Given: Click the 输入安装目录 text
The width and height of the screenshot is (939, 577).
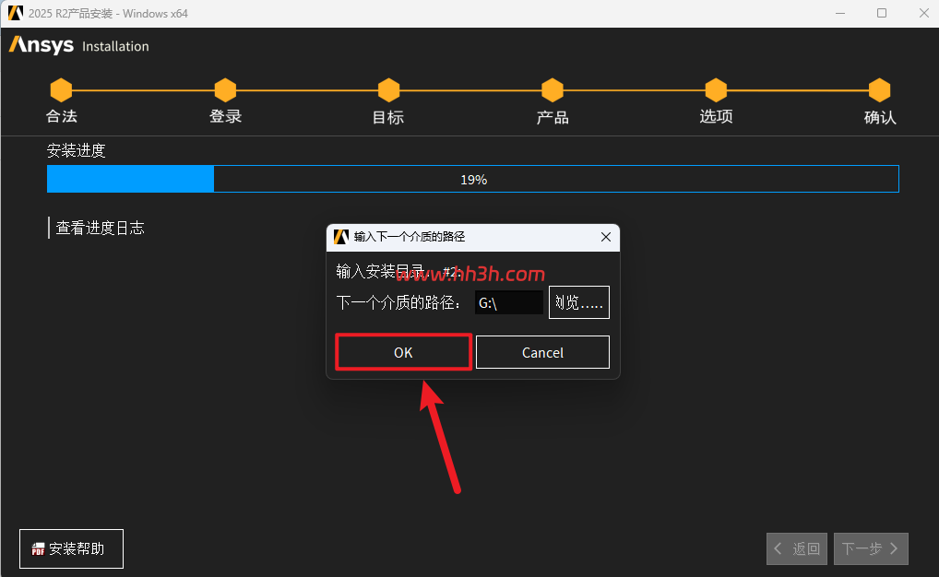Looking at the screenshot, I should pos(380,272).
